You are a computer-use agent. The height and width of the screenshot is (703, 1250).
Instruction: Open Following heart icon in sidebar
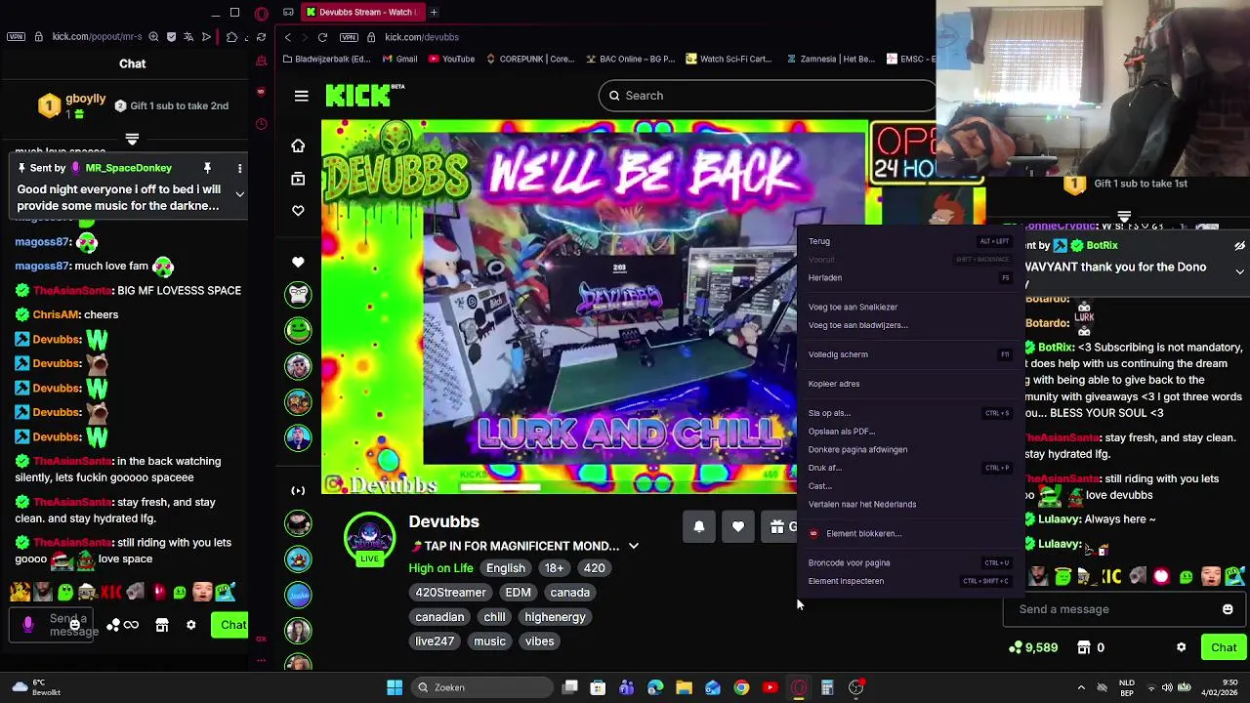298,210
